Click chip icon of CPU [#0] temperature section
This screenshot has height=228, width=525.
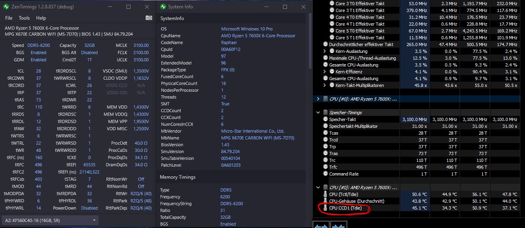click(x=326, y=188)
